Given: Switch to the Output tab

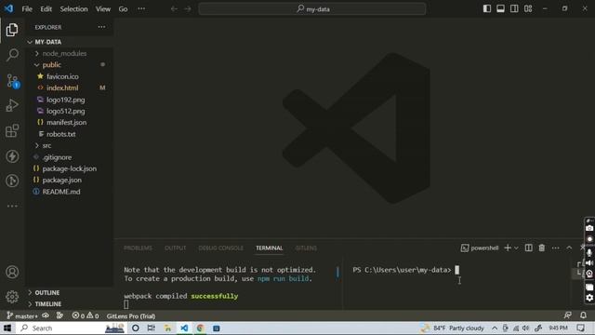Looking at the screenshot, I should (x=176, y=248).
